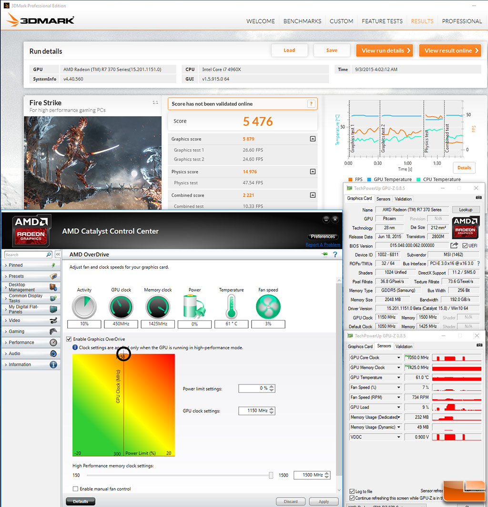The height and width of the screenshot is (507, 488).
Task: Click the Desktop Management icon
Action: coord(53,287)
